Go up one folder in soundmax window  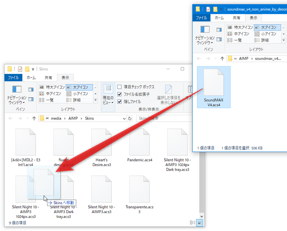(222, 59)
